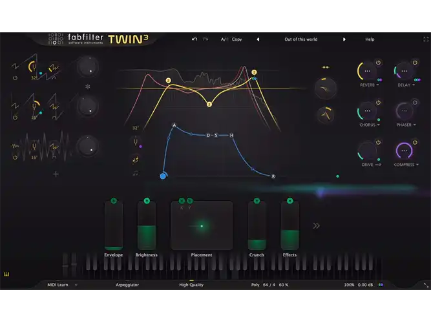This screenshot has width=431, height=323.
Task: Click modulation target button above Envelope slider
Action: point(114,201)
